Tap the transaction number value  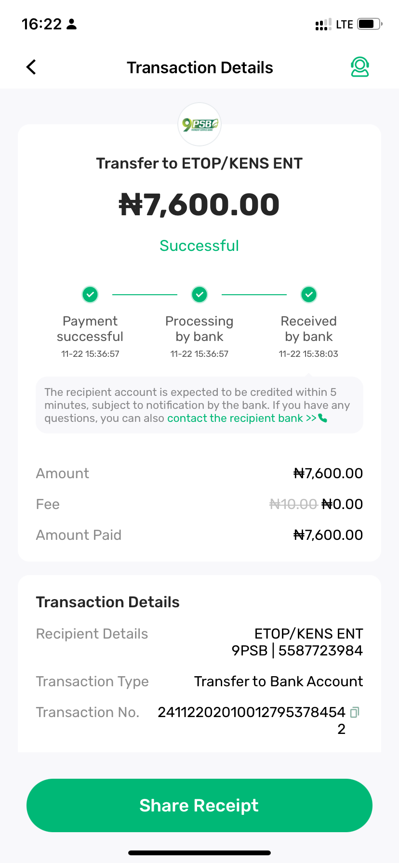click(x=251, y=712)
